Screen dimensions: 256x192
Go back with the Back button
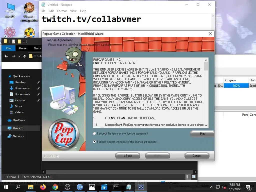point(128,156)
